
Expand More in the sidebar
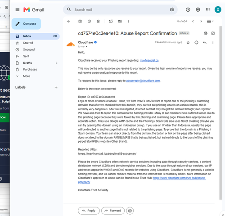27,76
